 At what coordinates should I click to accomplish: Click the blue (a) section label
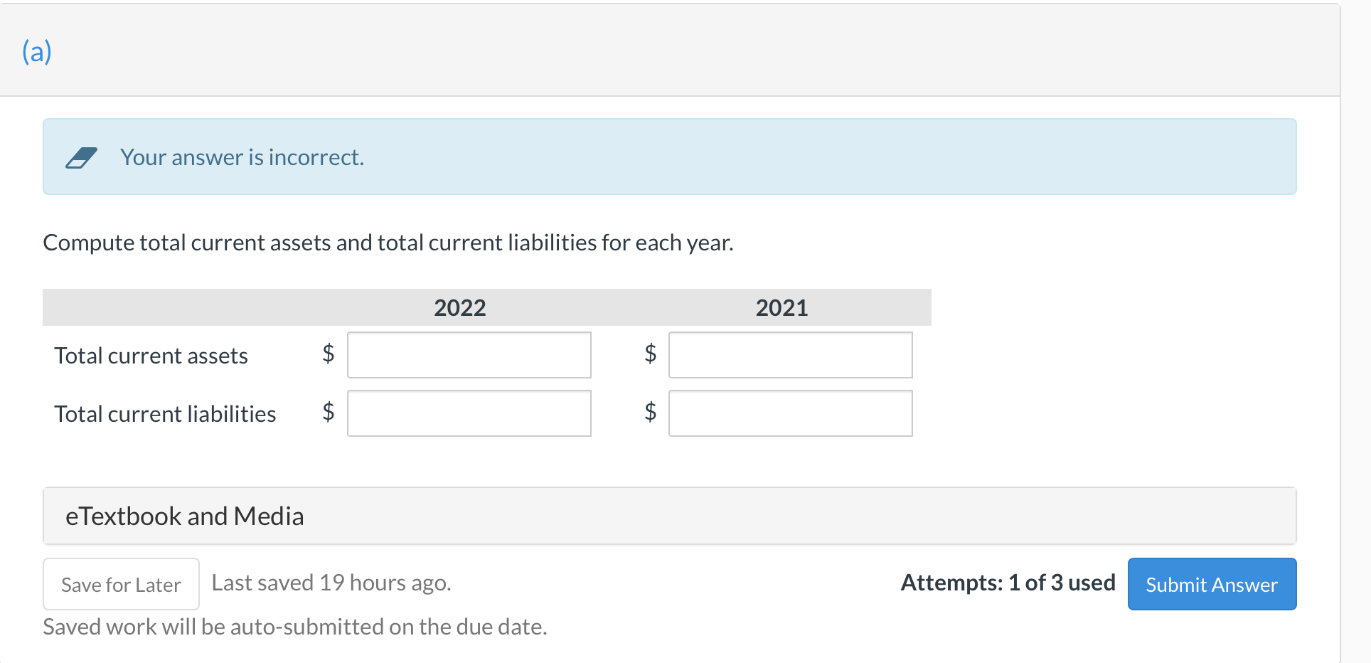(x=37, y=51)
